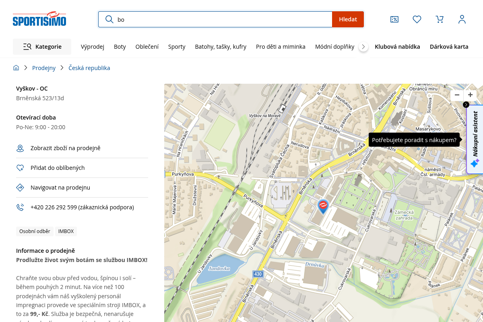Click the Sportisimo logo

click(x=39, y=19)
